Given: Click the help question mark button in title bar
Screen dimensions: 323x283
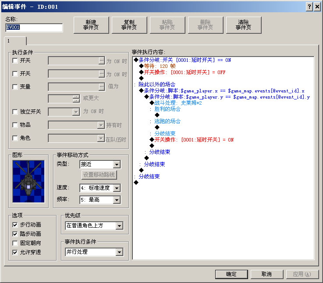Looking at the screenshot, I should click(x=309, y=7).
